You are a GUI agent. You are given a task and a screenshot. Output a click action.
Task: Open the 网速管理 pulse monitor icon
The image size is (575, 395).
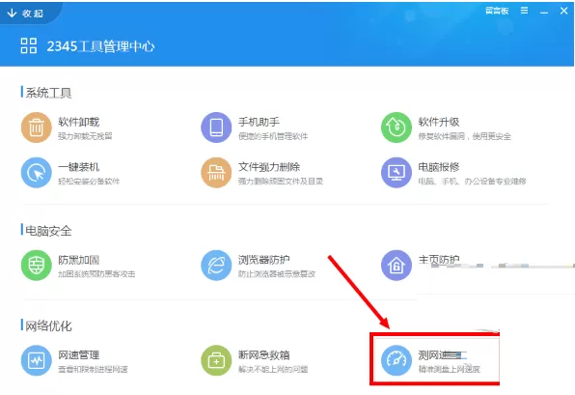point(36,360)
